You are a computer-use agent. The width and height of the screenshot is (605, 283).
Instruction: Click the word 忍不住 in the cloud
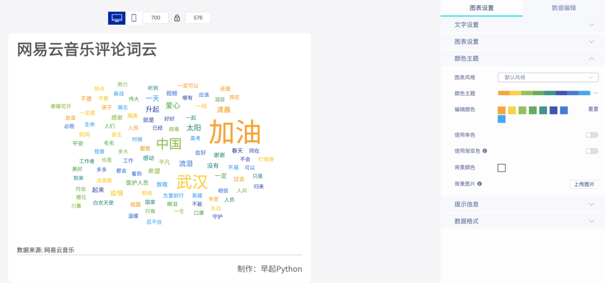click(x=155, y=222)
